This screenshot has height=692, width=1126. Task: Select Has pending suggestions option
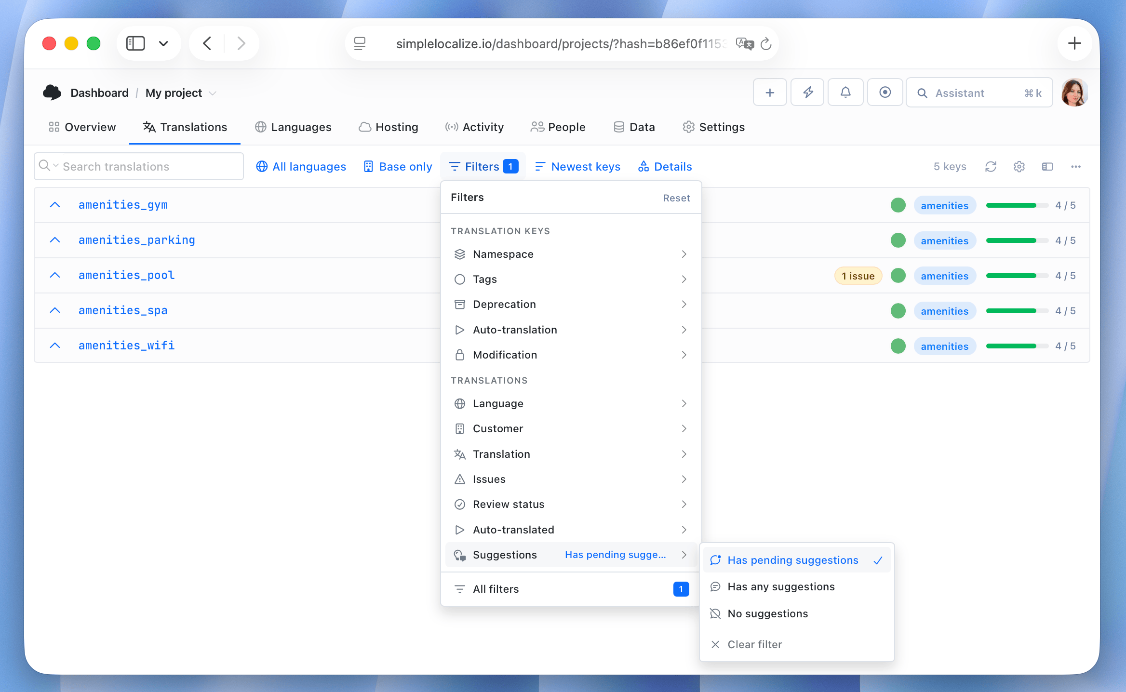797,560
